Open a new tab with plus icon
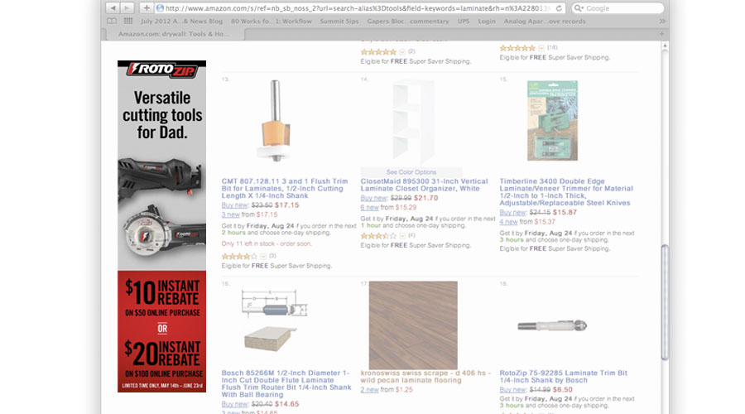The width and height of the screenshot is (745, 414). point(661,34)
